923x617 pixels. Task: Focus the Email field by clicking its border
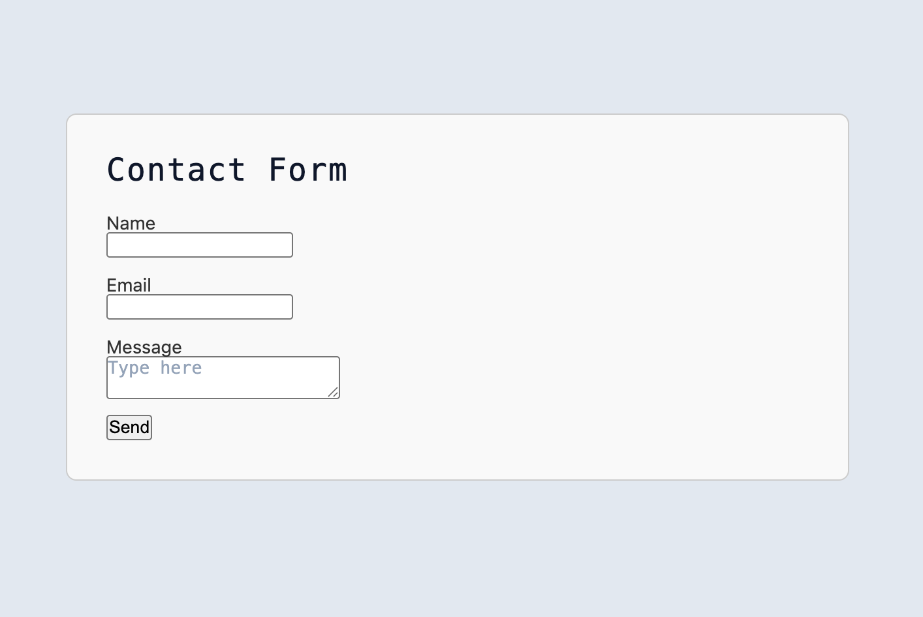tap(199, 295)
